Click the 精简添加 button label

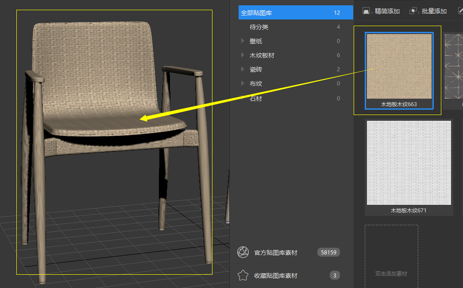(387, 11)
